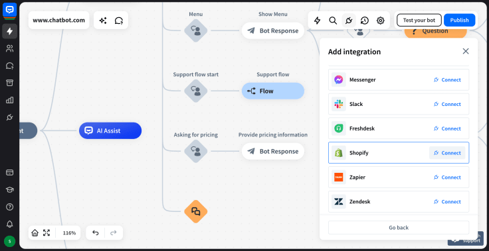Open the search magnifier in toolbar
489x251 pixels.
[x=333, y=21]
